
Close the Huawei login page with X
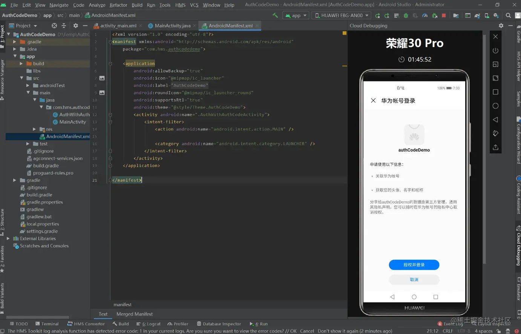[x=373, y=101]
